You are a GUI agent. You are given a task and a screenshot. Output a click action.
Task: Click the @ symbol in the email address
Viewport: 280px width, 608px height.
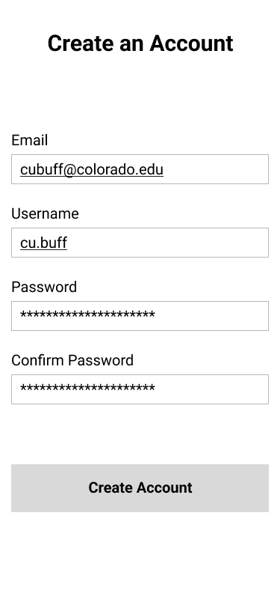tap(69, 169)
